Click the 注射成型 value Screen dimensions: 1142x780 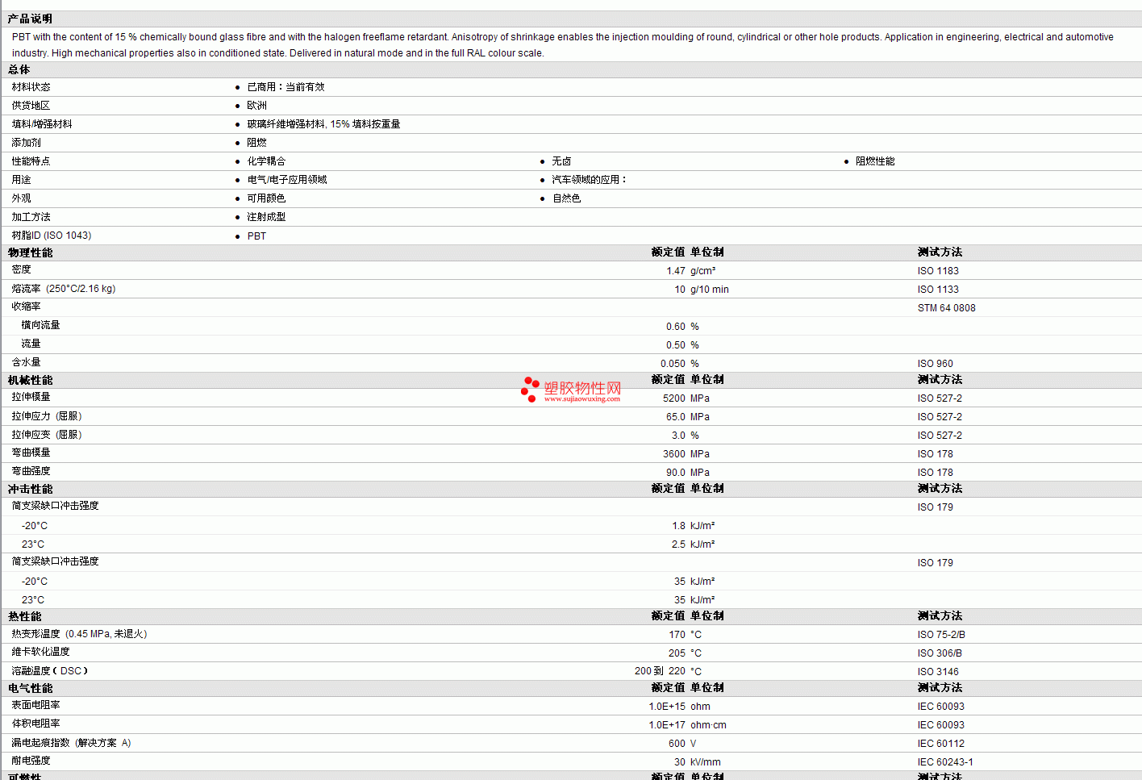coord(266,217)
